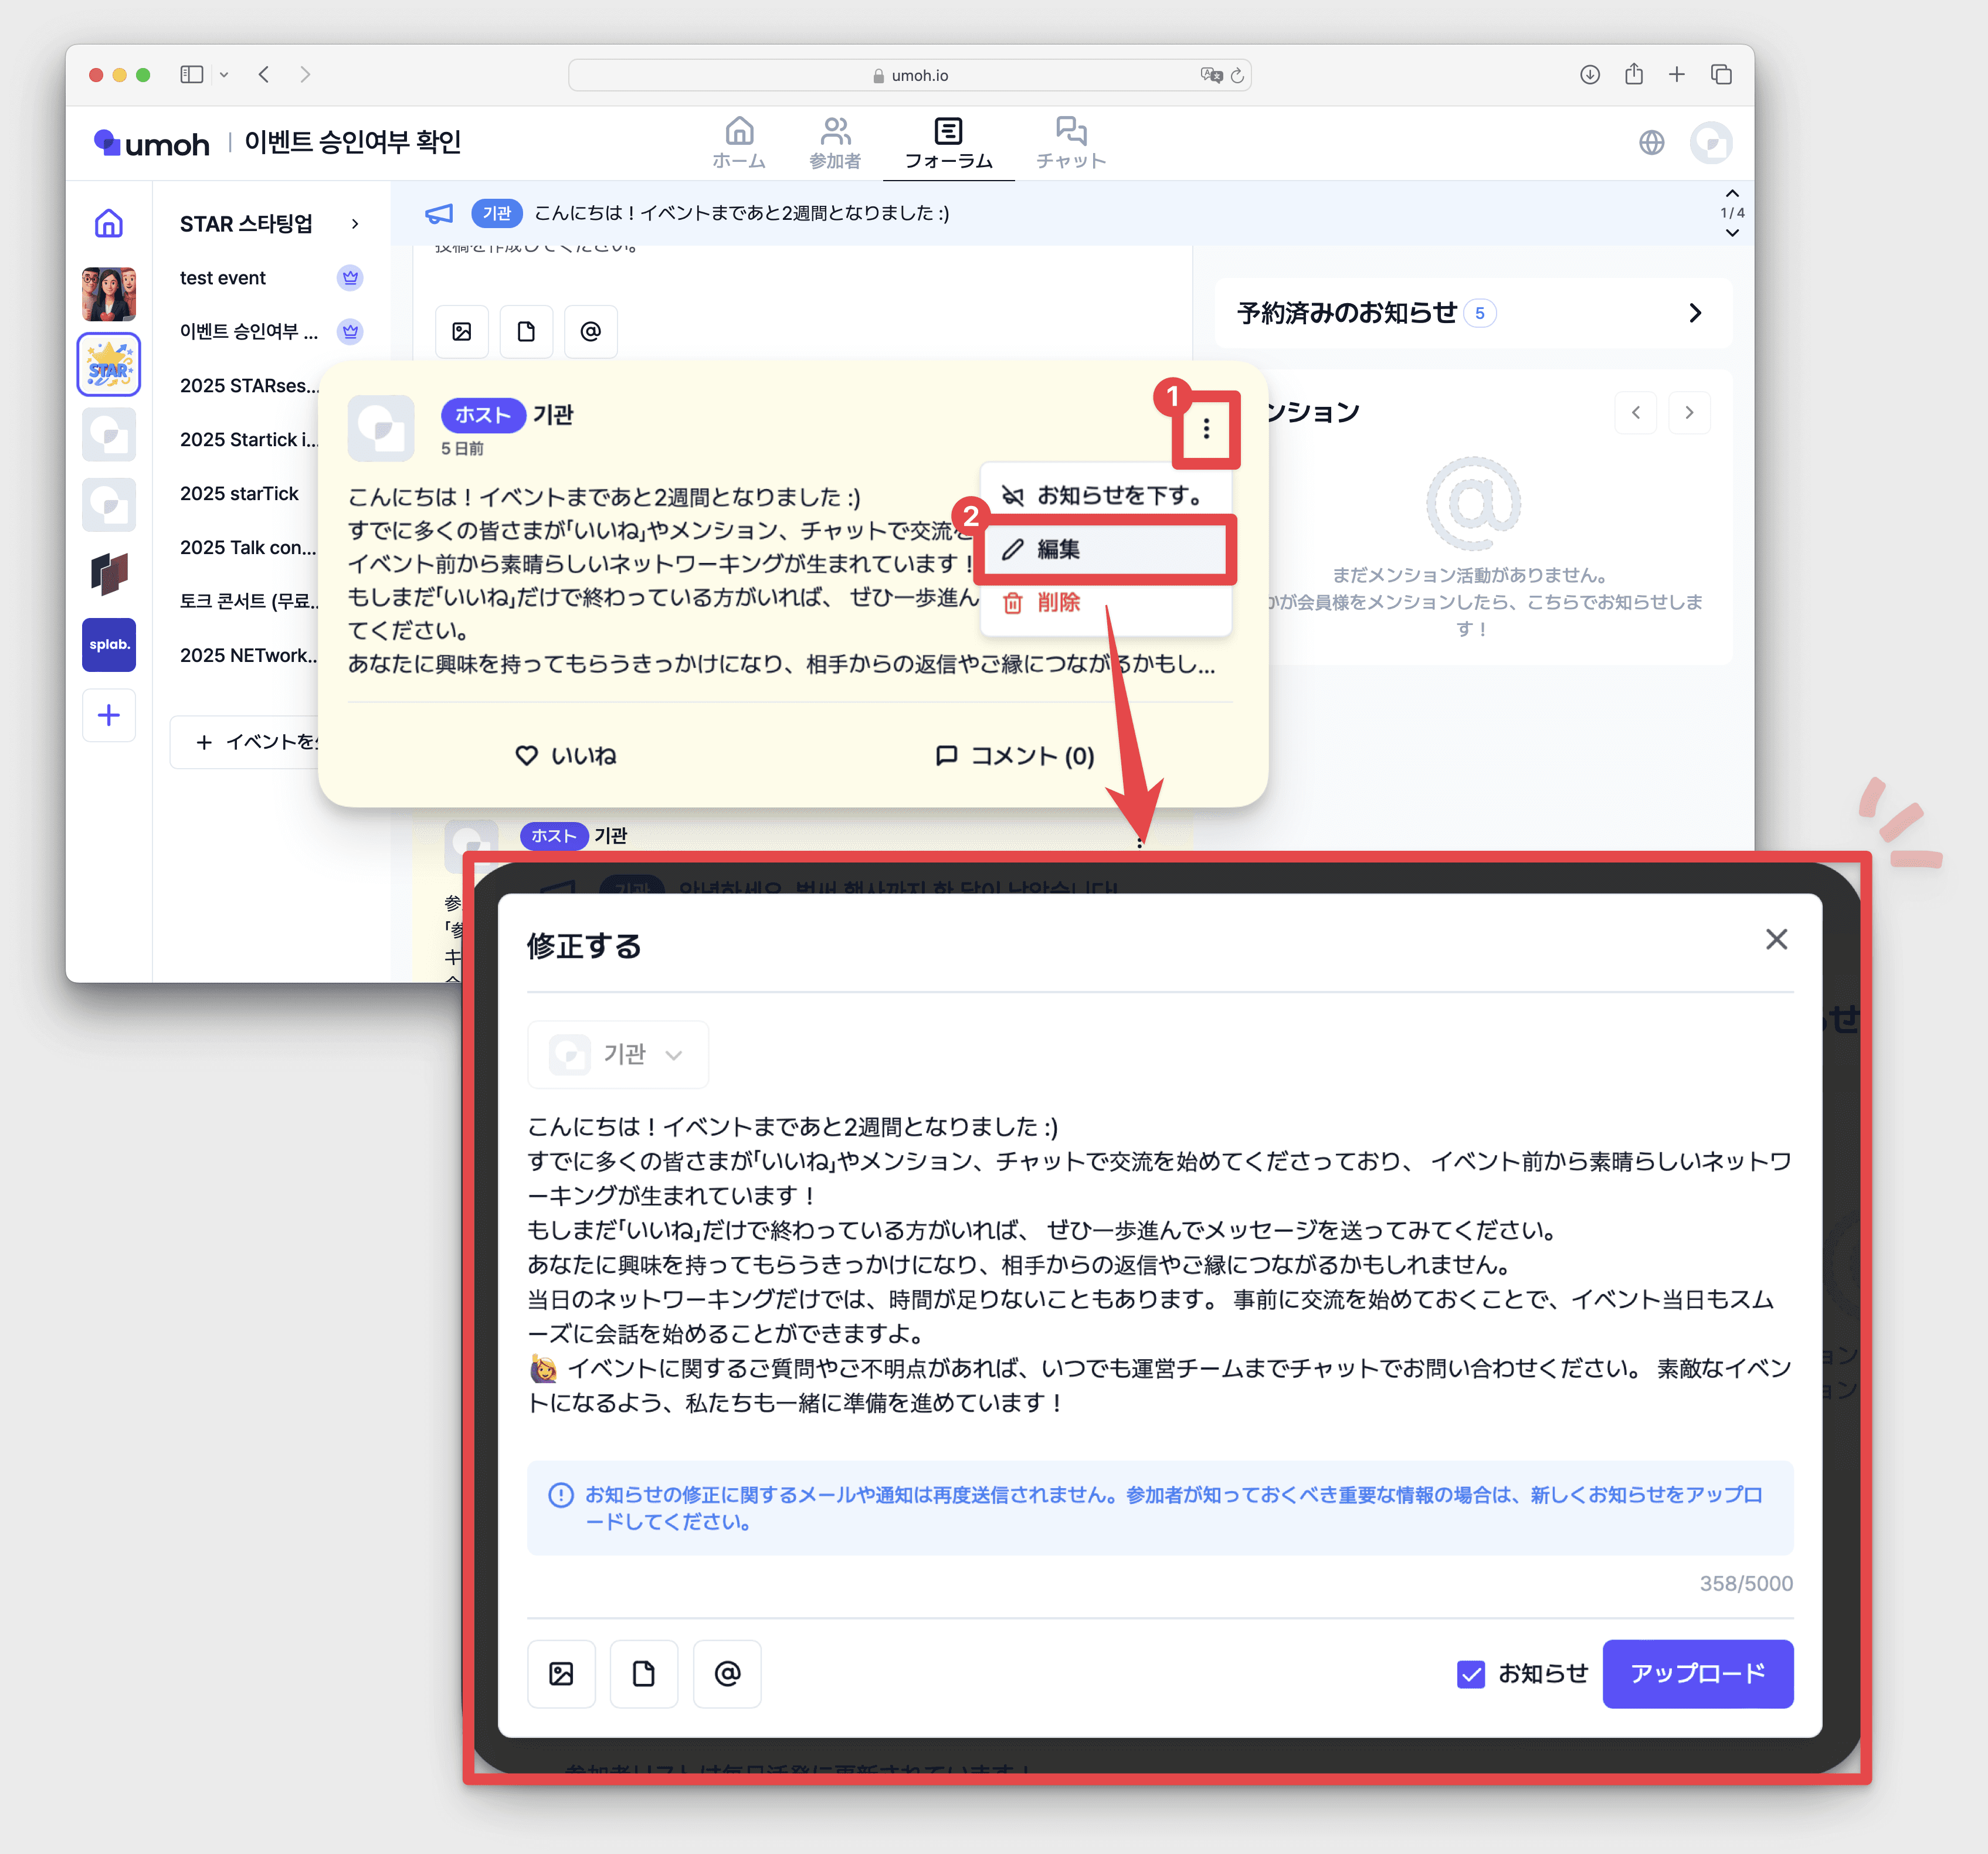Expand 予約済みのお知らせ section chevron

pos(1695,313)
